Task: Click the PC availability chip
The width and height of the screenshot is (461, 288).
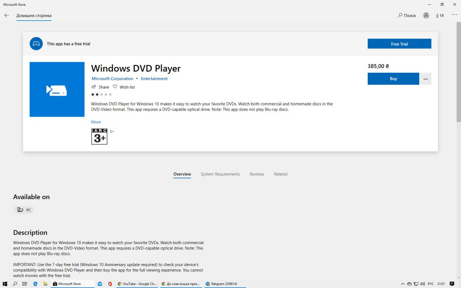Action: [24, 210]
